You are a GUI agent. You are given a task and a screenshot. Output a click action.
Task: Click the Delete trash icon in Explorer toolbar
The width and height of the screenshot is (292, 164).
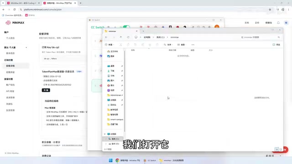tap(157, 45)
